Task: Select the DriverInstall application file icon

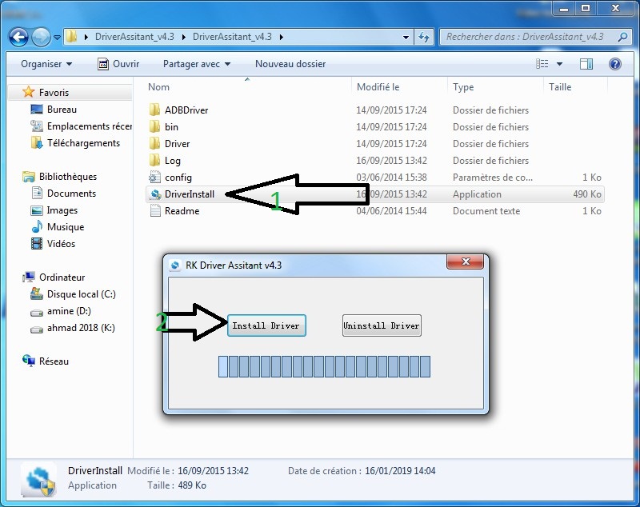Action: (155, 194)
